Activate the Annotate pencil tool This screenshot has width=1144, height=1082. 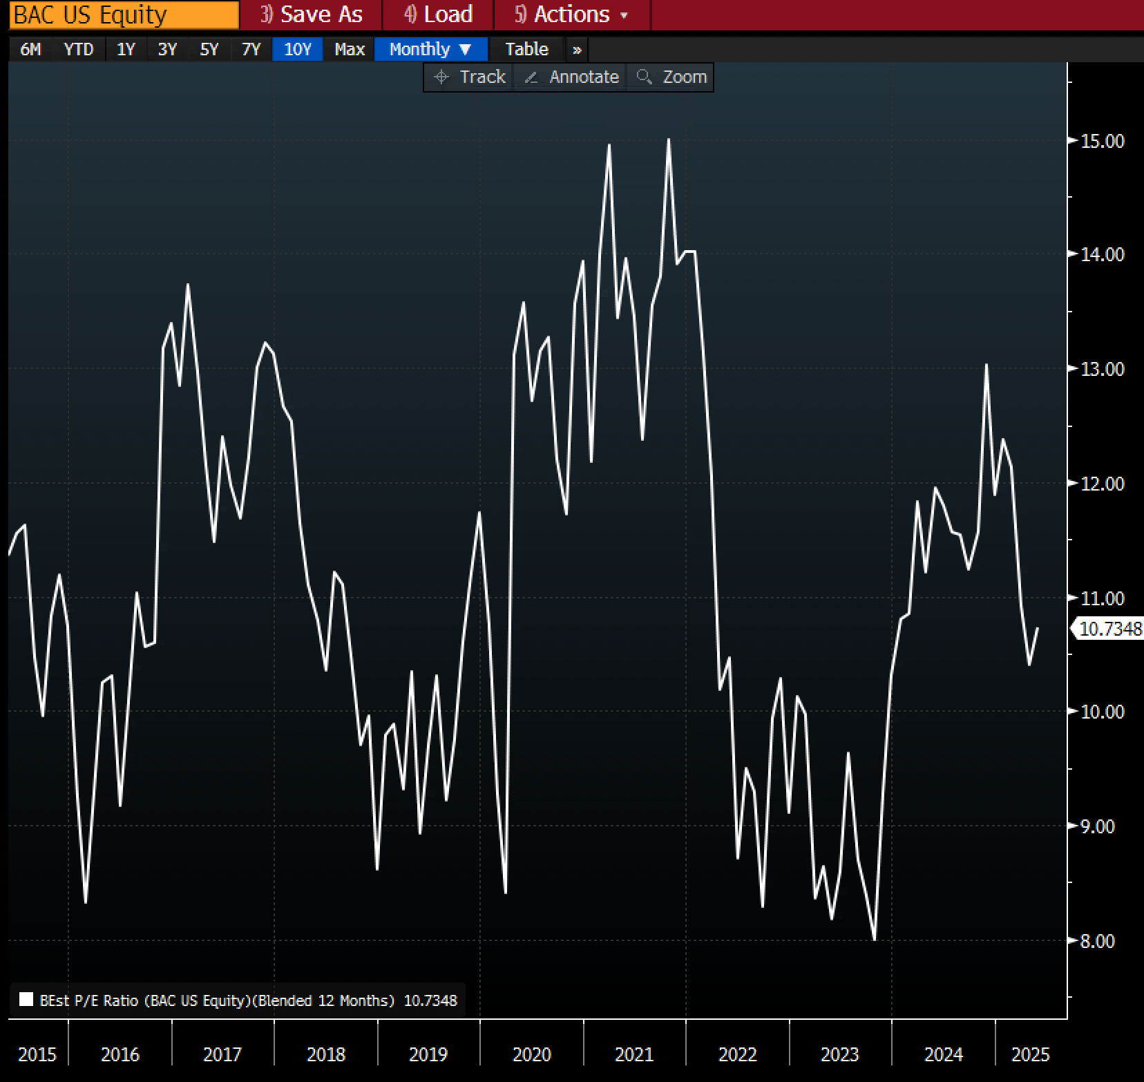[571, 77]
